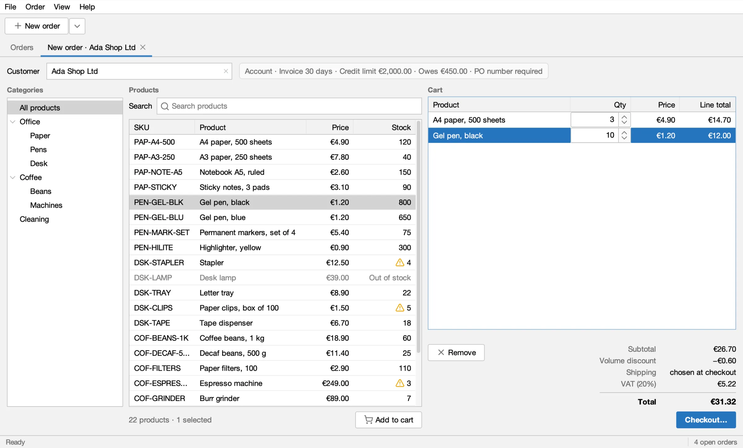Clear the Ada Shop Ltd customer field
743x448 pixels.
pos(226,71)
